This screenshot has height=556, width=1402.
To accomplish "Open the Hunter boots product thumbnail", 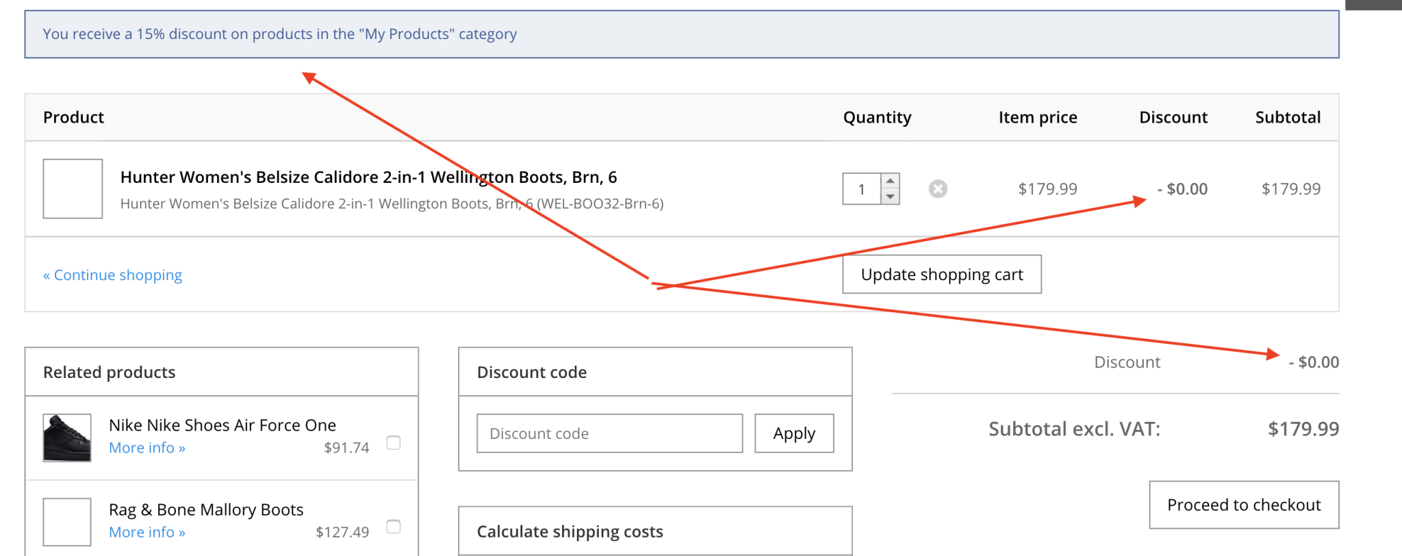I will pos(73,189).
